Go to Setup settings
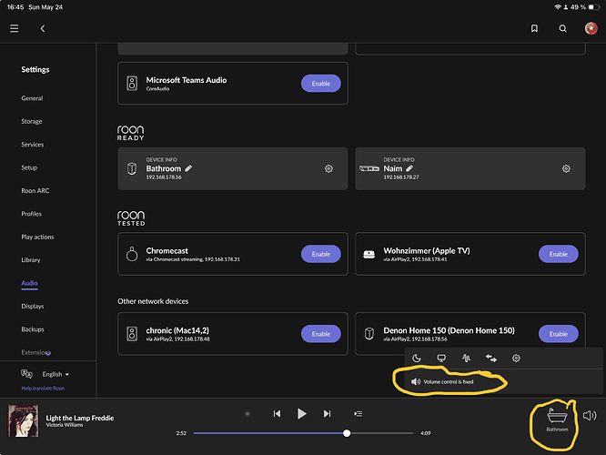This screenshot has width=606, height=455. (x=29, y=167)
